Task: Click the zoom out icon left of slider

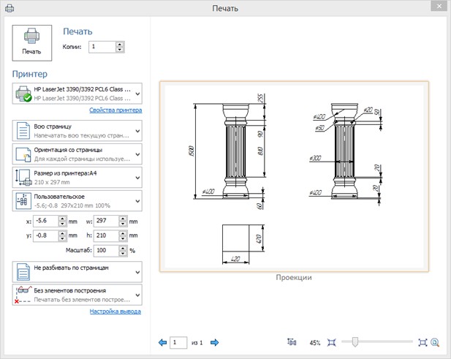Action: point(332,341)
